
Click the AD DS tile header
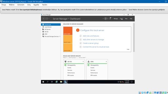click(74, 62)
